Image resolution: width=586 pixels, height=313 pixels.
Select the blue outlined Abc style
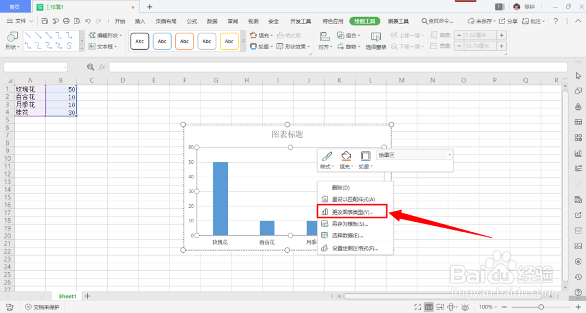[x=162, y=42]
